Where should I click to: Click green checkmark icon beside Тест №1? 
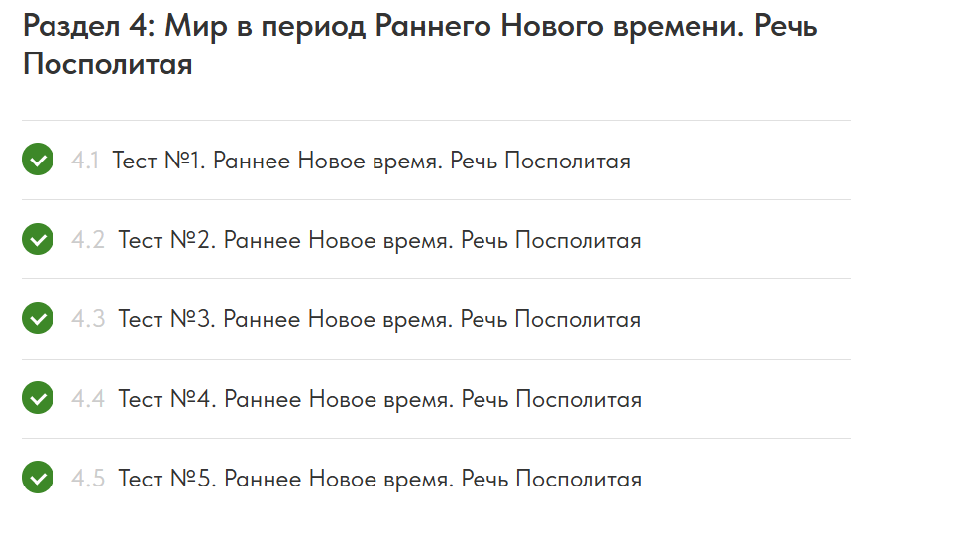[38, 160]
